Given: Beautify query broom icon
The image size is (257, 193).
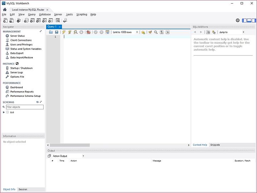Looking at the screenshot, I should (150, 32).
